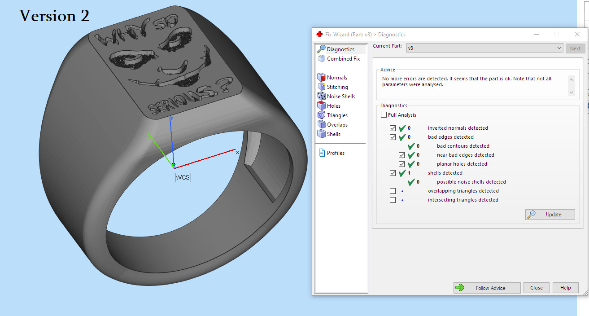Screen dimensions: 589x316
Task: Select the Shells label
Action: tap(334, 134)
